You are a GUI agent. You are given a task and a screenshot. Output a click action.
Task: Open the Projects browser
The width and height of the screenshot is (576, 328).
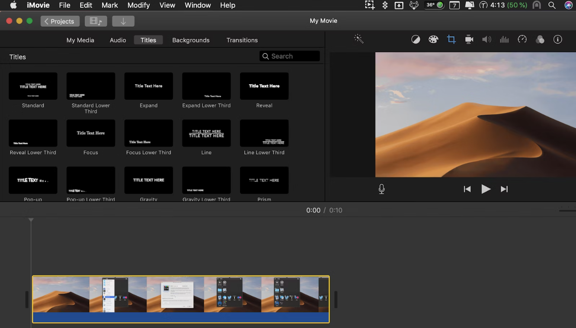coord(60,21)
